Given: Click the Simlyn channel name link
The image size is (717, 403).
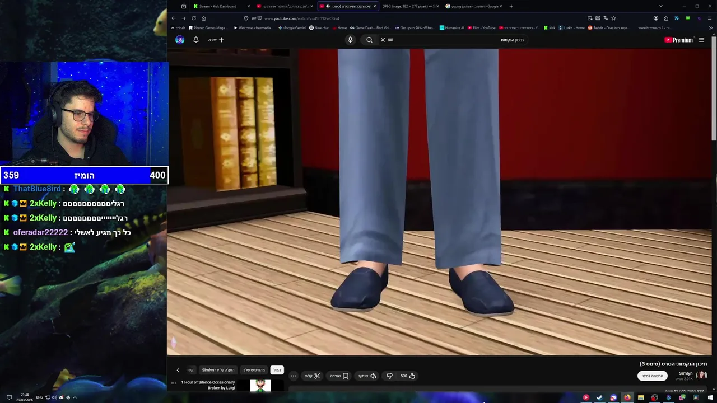Looking at the screenshot, I should point(686,373).
